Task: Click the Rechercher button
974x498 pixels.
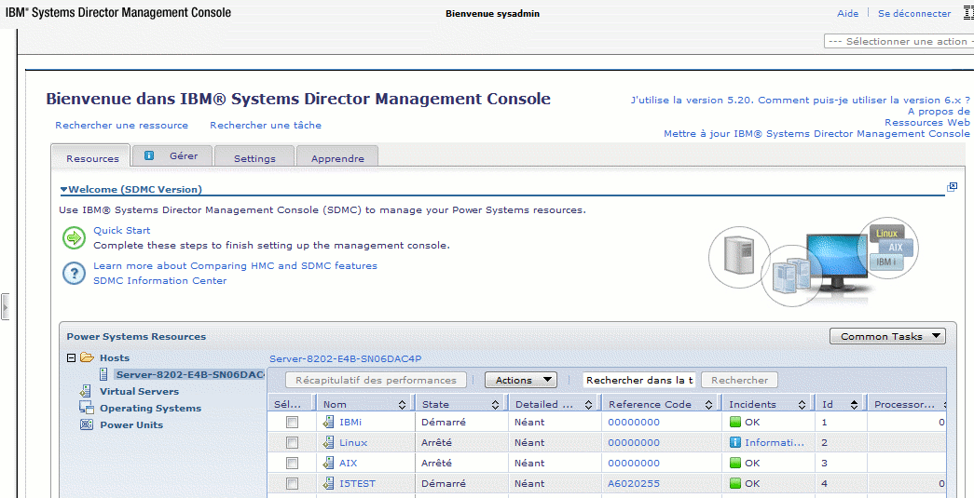Action: coord(739,380)
